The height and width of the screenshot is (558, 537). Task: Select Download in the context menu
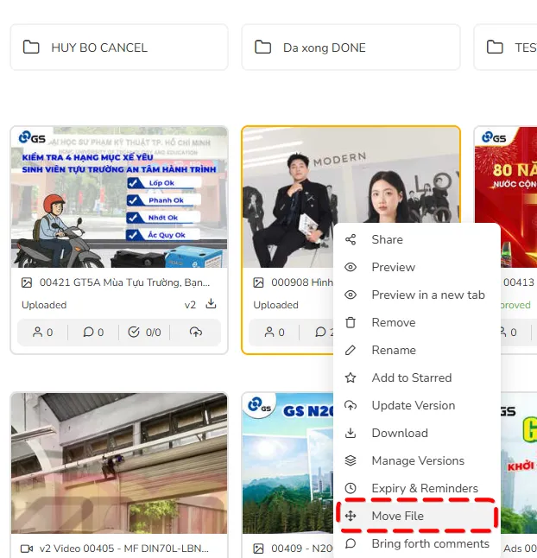417,433
